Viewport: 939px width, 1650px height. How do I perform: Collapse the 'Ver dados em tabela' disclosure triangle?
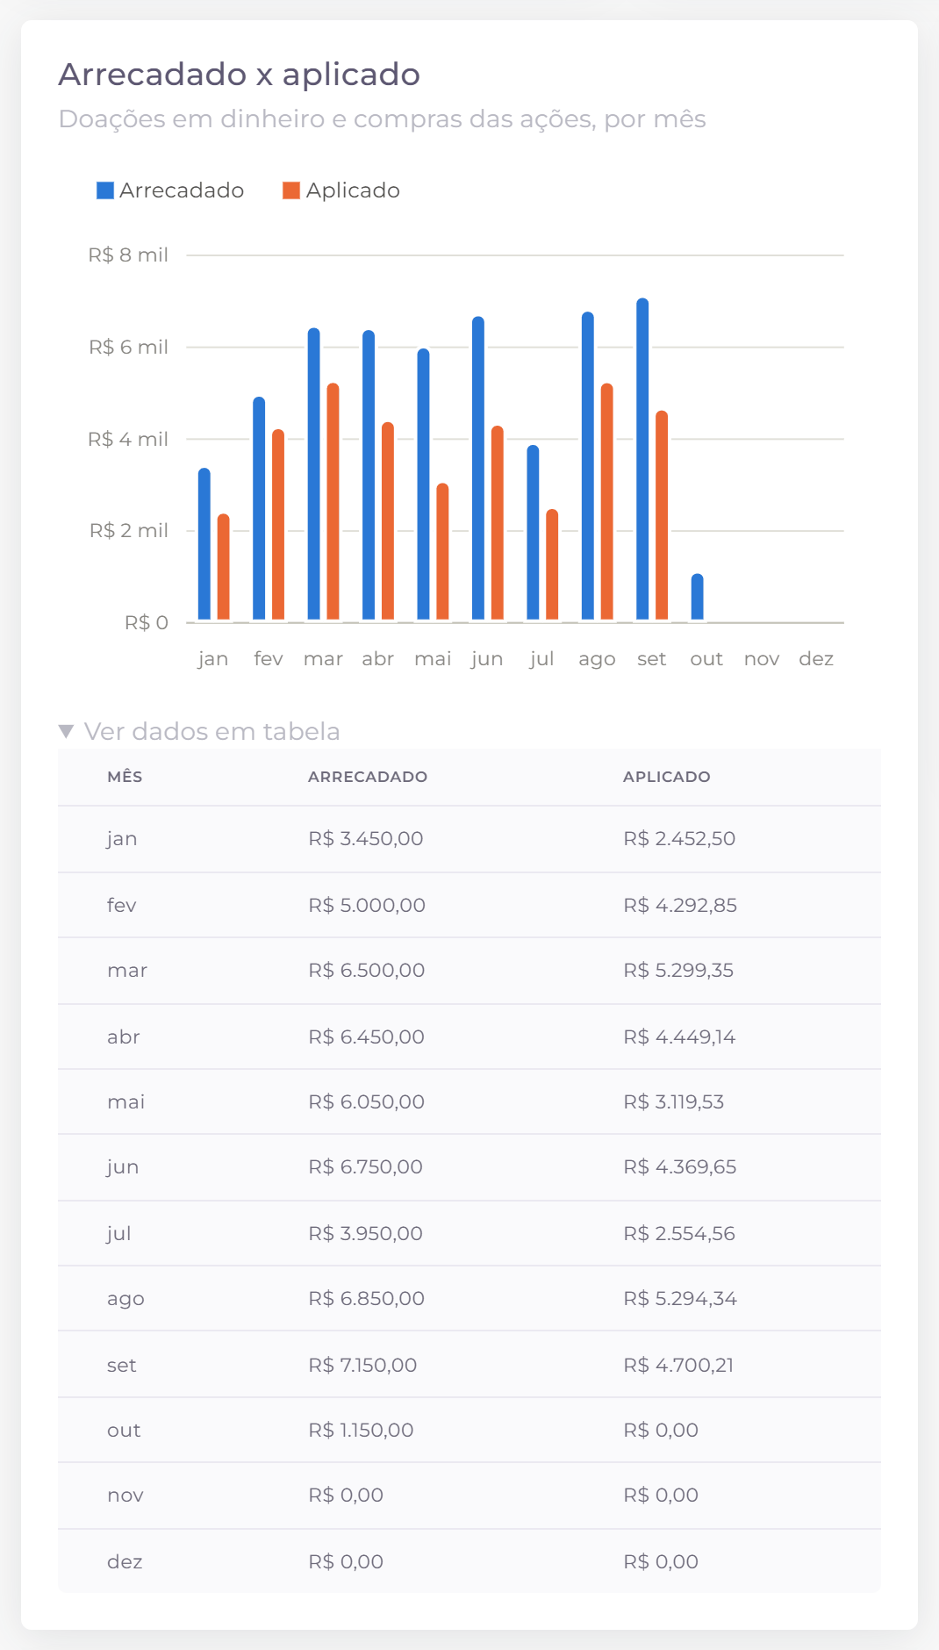[66, 731]
